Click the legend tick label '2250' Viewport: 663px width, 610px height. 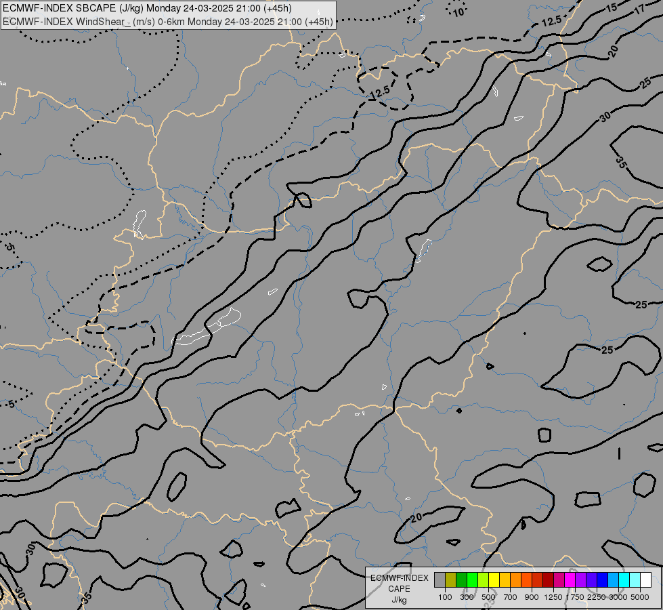click(597, 597)
